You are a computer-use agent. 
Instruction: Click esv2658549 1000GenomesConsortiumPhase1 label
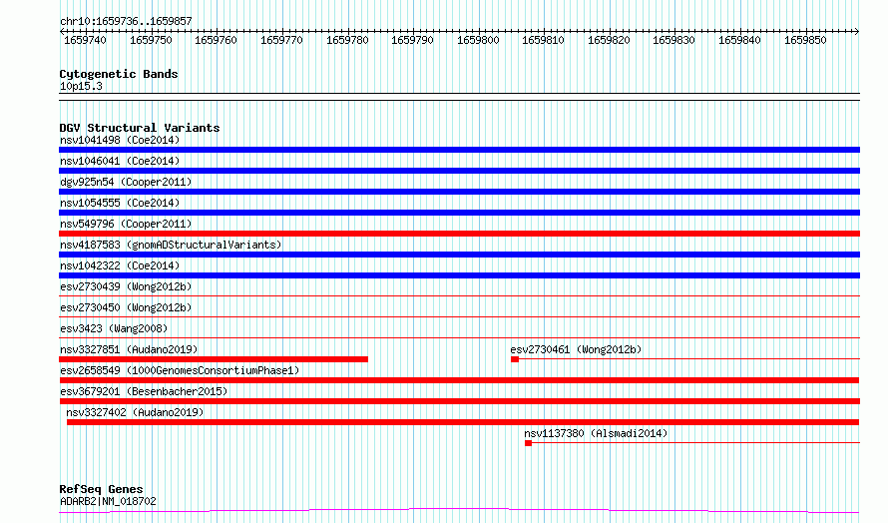(180, 370)
